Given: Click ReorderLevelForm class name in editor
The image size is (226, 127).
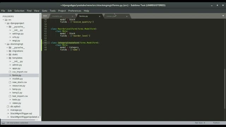Looking at the screenshot, I should tap(67, 29).
